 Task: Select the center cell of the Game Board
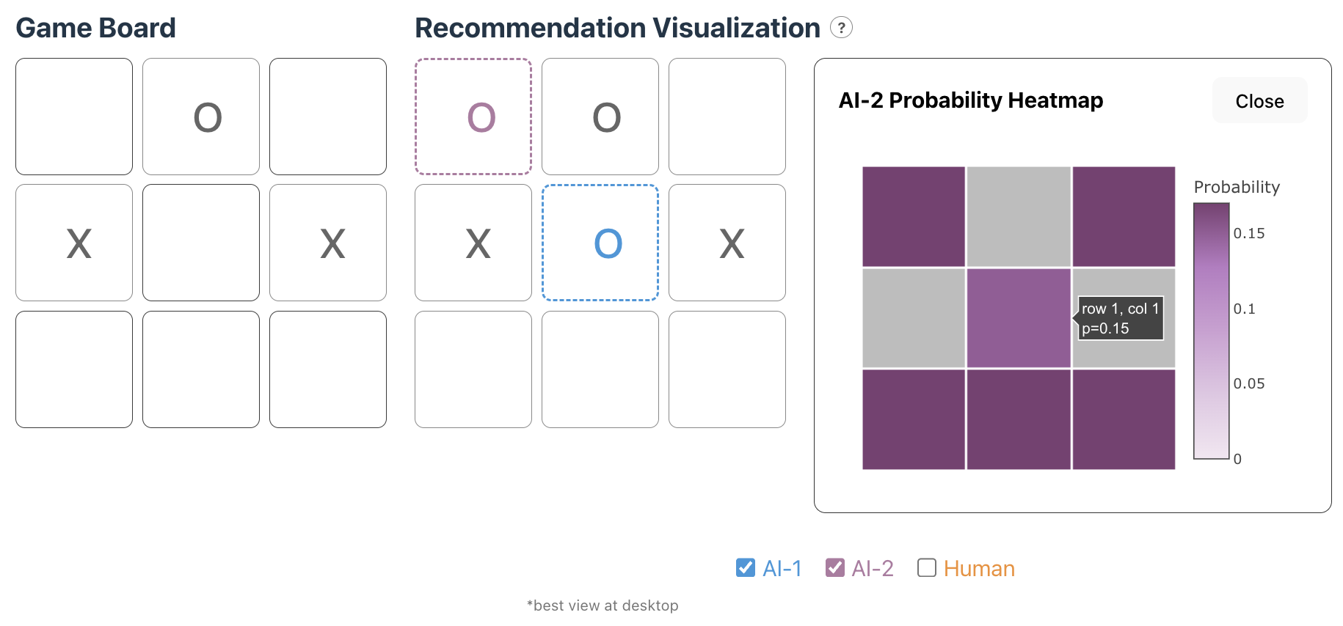tap(201, 243)
